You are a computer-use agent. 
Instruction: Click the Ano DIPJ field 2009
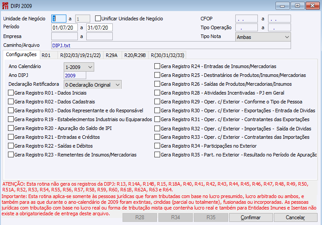point(75,76)
